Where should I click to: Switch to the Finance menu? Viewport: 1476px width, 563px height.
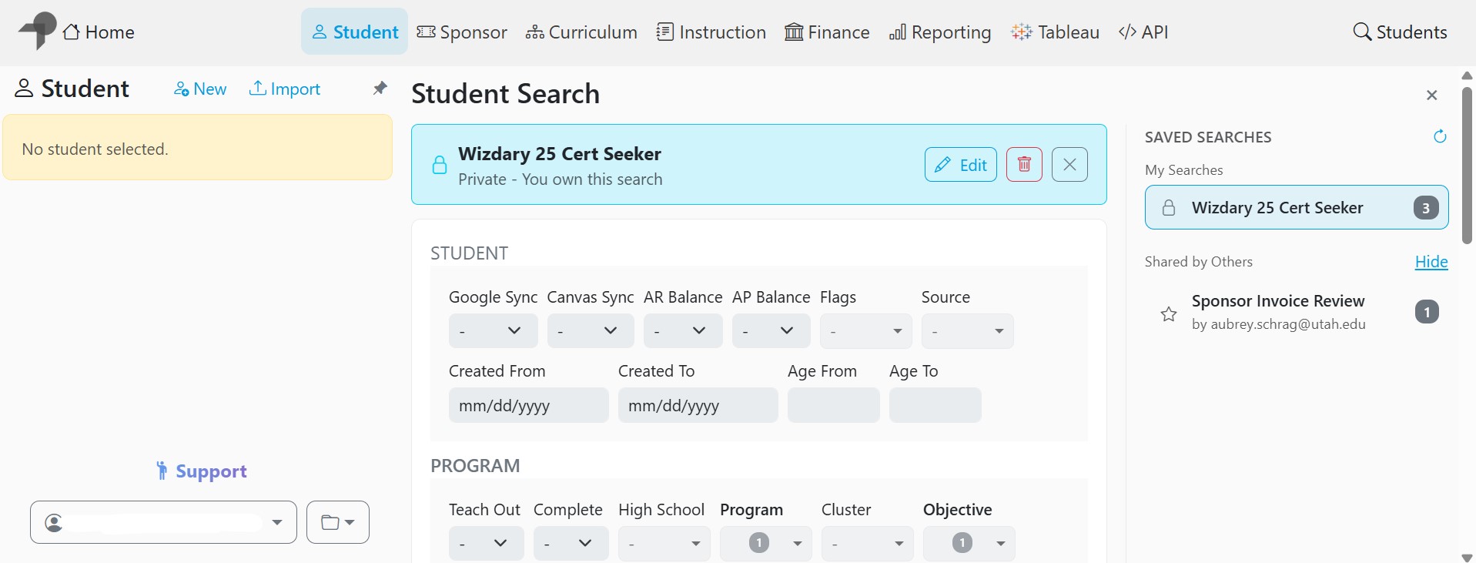[827, 32]
